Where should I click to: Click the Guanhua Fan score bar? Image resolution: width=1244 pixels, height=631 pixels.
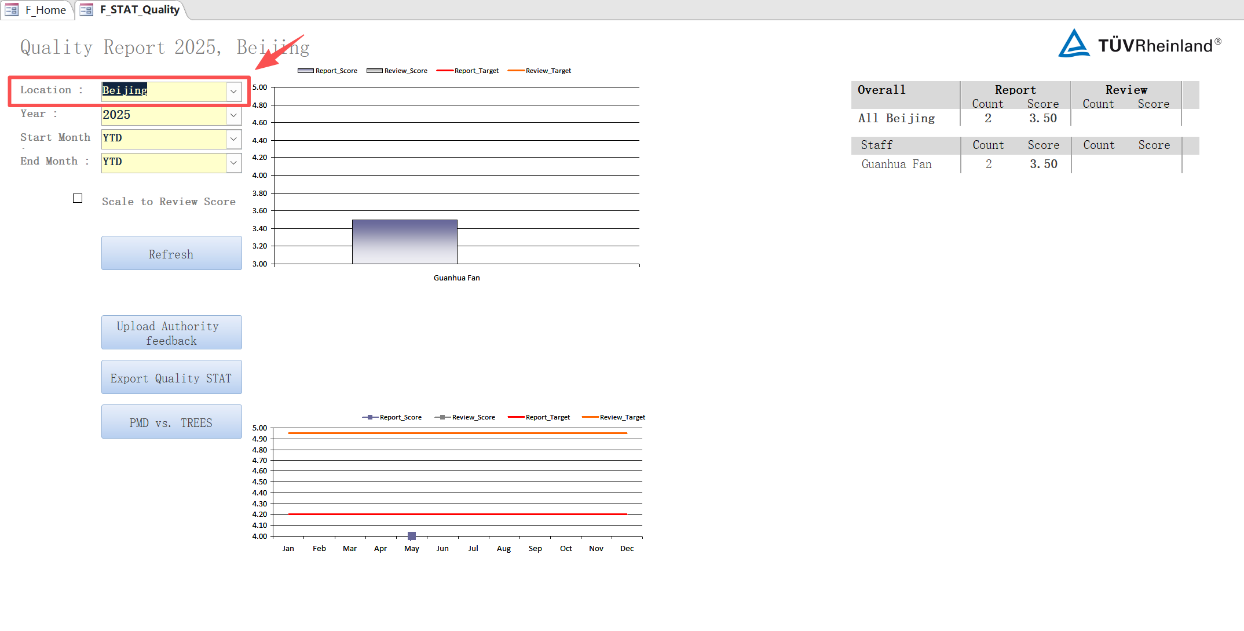point(404,242)
